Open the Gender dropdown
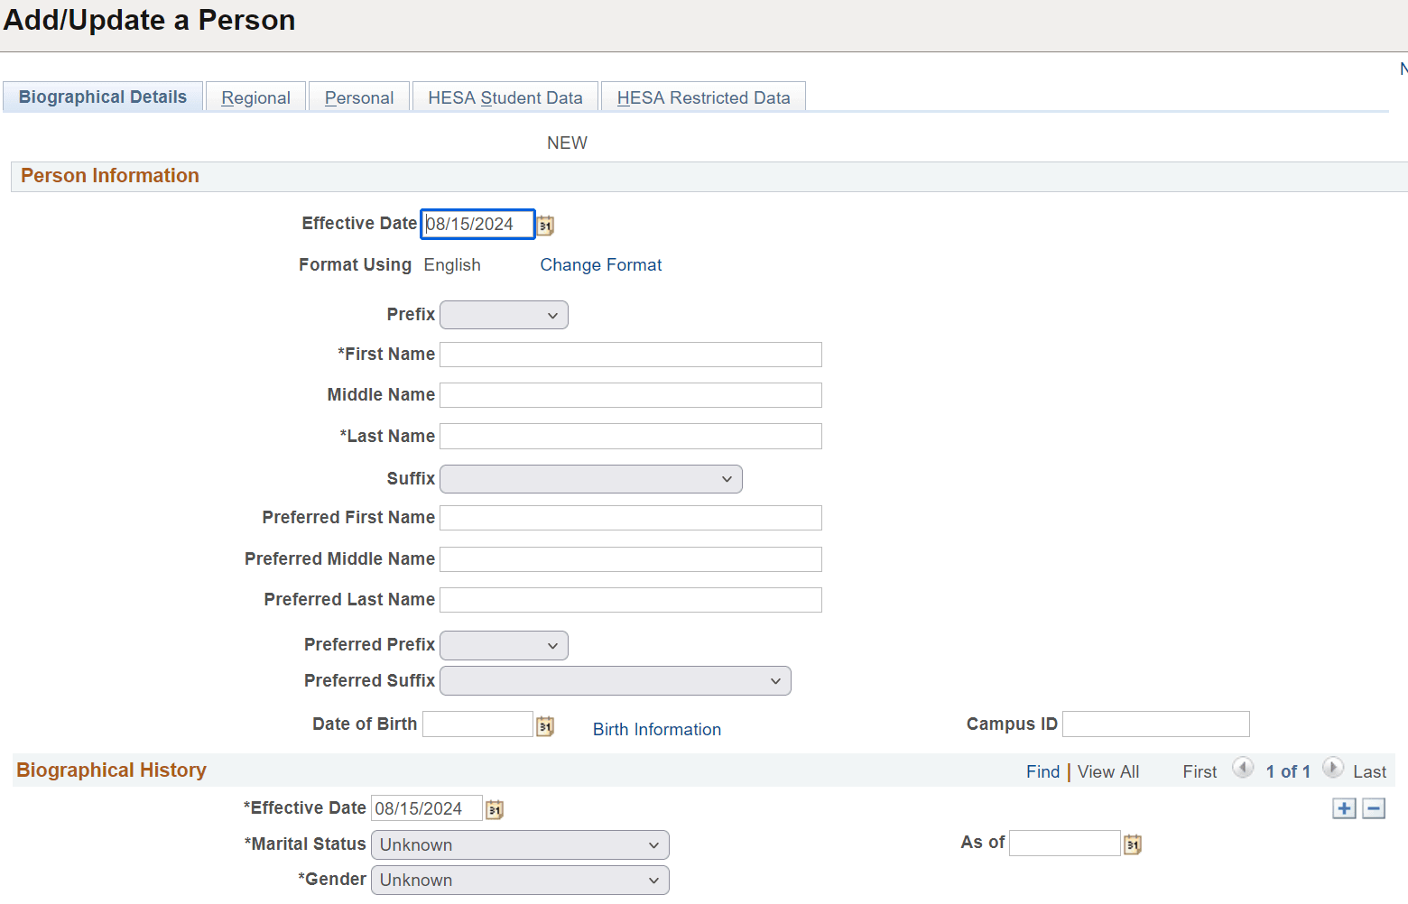This screenshot has height=904, width=1408. pos(520,880)
